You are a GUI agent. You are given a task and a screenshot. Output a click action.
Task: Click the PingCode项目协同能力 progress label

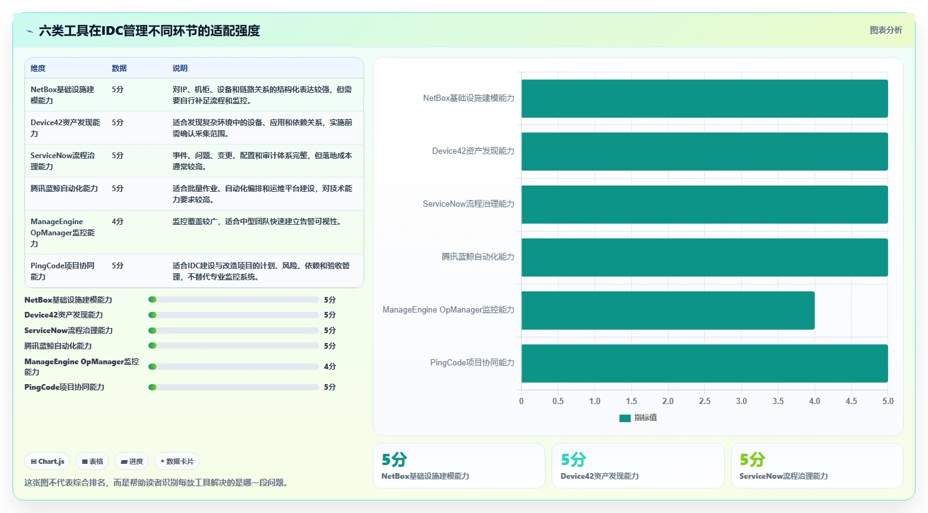point(64,387)
